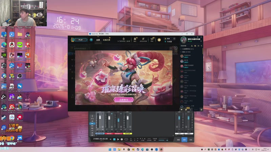
Task: Toggle Loop button in Studio One transport
Action: (x=126, y=139)
